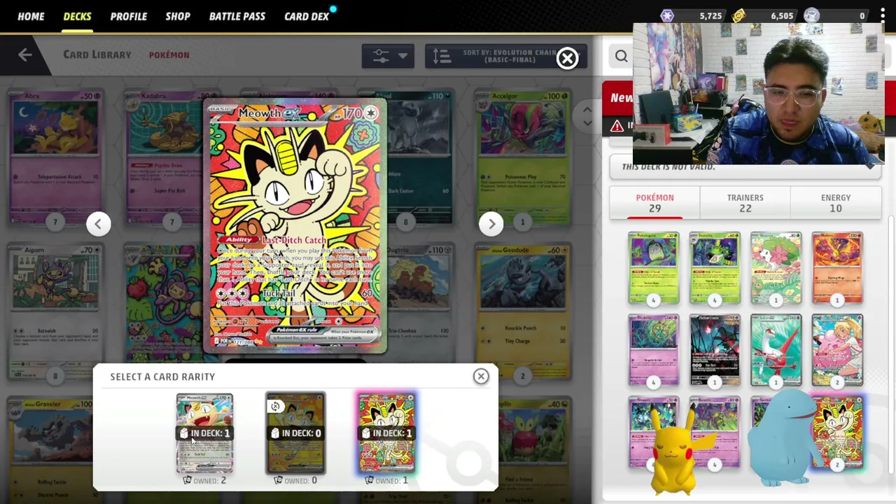The height and width of the screenshot is (504, 896).
Task: Select the Abra card in the library
Action: click(55, 159)
